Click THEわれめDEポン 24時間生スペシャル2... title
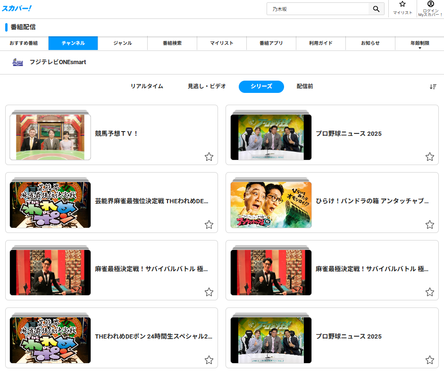Screen dimensions: 444x373 click(x=153, y=337)
